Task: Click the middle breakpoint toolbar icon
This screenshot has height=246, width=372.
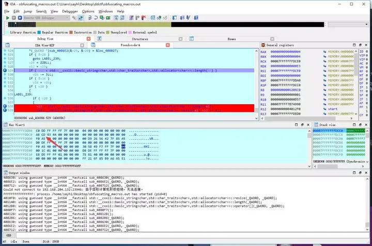Action: click(x=137, y=18)
